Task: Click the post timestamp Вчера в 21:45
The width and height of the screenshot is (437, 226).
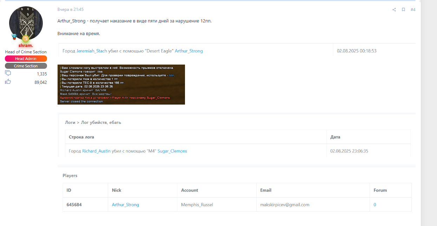Action: tap(71, 9)
